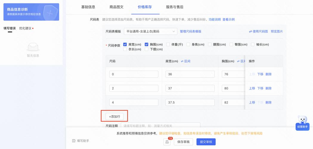Click the 尺码 column header

[134, 61]
